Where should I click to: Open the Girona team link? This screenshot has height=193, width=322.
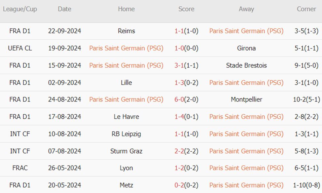tap(246, 48)
